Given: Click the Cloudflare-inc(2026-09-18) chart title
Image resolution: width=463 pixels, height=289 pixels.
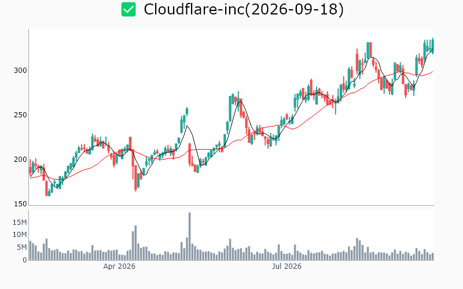Looking at the screenshot, I should 244,9.
